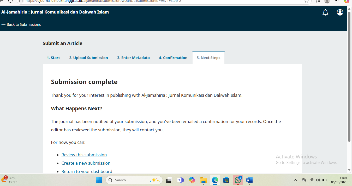
Task: Open the 4. Confirmation tab
Action: tap(173, 58)
